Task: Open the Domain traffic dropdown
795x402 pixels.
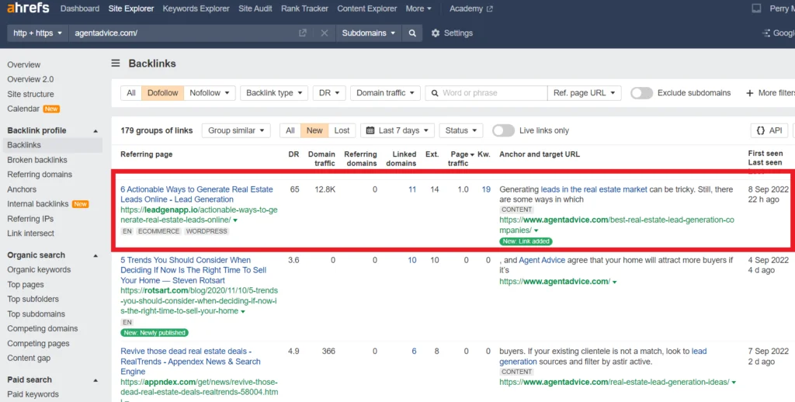Action: (x=385, y=93)
